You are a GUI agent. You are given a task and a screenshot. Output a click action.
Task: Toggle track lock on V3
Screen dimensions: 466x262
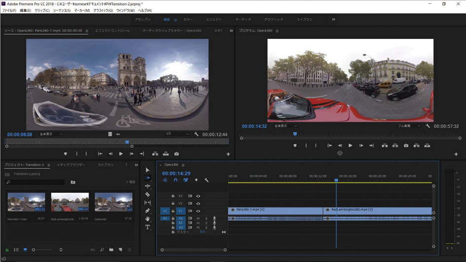[x=173, y=196]
